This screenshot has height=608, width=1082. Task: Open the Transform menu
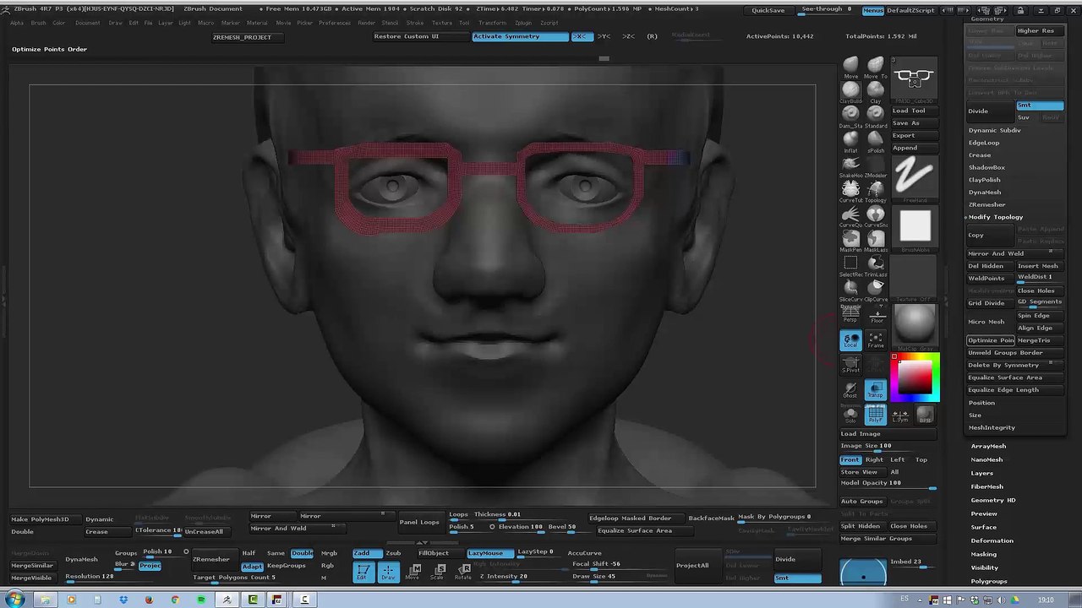click(492, 23)
